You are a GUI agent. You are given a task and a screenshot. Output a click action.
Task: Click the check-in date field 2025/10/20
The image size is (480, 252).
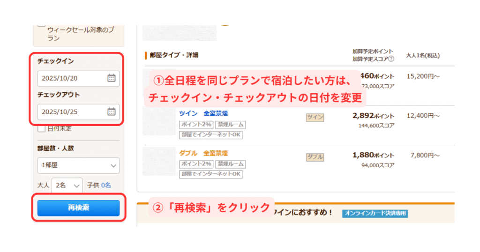[78, 78]
